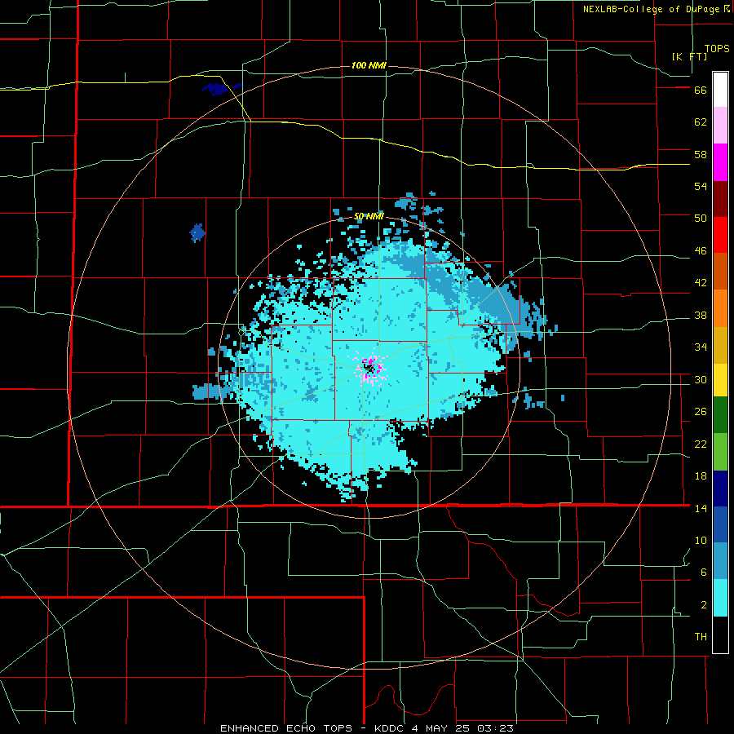Click the '42' scale label
This screenshot has width=734, height=734.
tap(701, 283)
